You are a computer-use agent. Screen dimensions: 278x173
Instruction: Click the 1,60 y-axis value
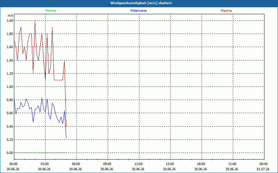[x=10, y=47]
